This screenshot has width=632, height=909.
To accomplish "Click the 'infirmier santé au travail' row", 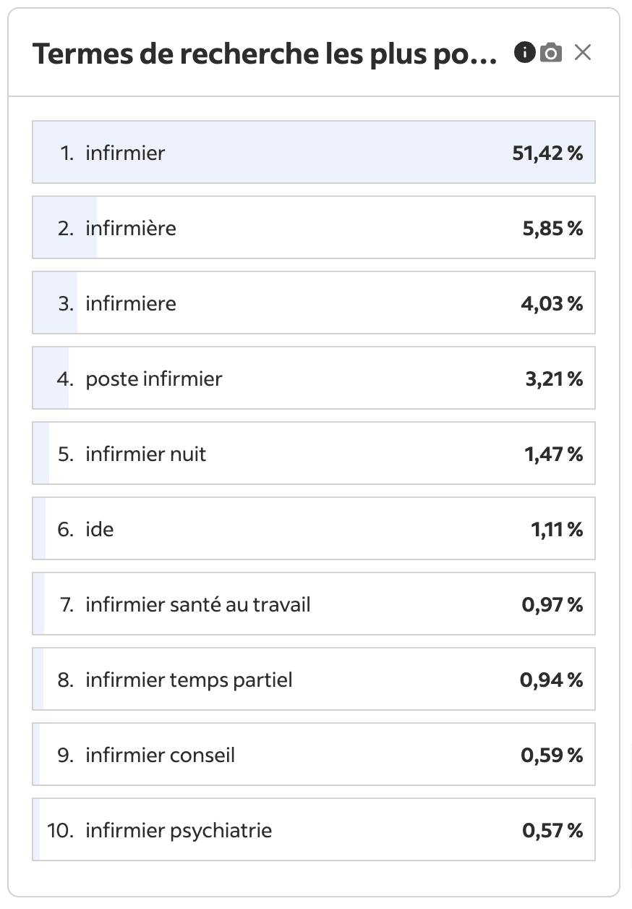I will point(314,604).
